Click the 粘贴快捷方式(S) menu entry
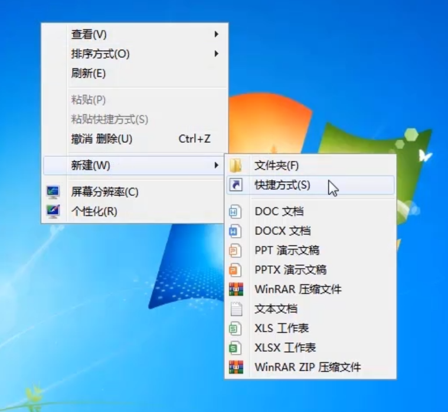Viewport: 448px width, 412px height. (x=110, y=120)
